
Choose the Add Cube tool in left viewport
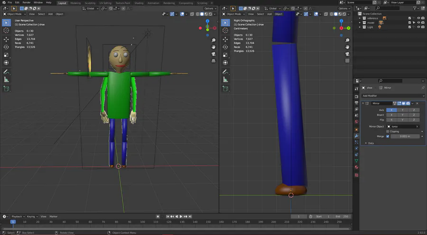click(6, 89)
